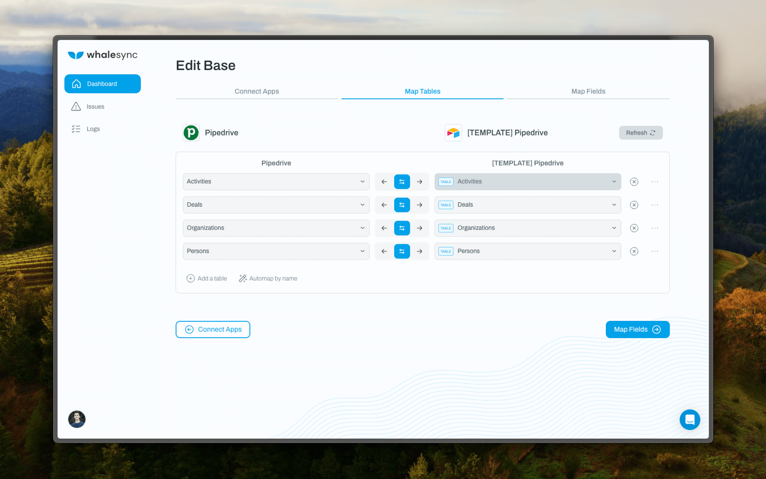Open the Pipedrive Persons table dropdown
This screenshot has width=766, height=479.
[x=276, y=251]
